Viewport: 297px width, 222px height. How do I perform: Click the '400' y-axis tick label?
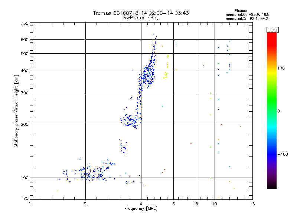25,71
